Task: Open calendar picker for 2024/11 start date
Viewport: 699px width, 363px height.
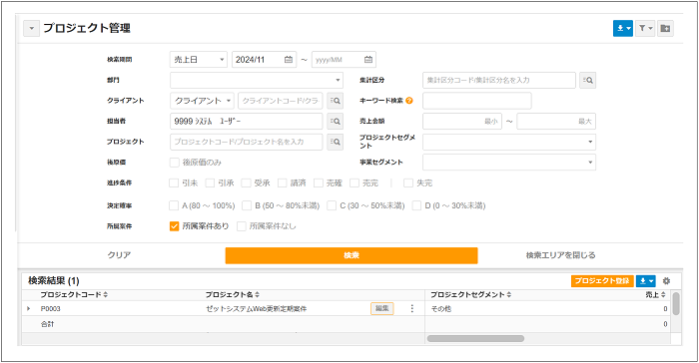Action: pos(289,59)
